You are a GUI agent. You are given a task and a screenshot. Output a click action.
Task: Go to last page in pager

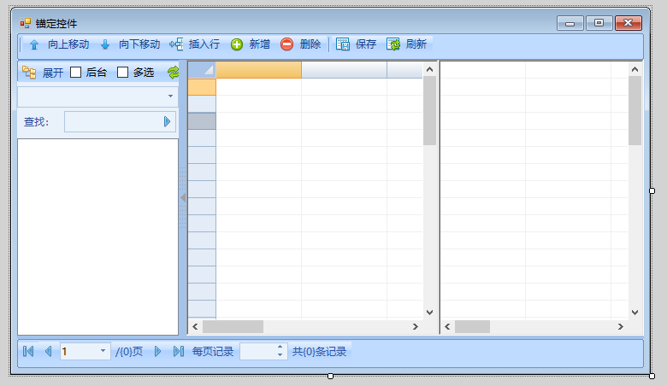pos(178,351)
